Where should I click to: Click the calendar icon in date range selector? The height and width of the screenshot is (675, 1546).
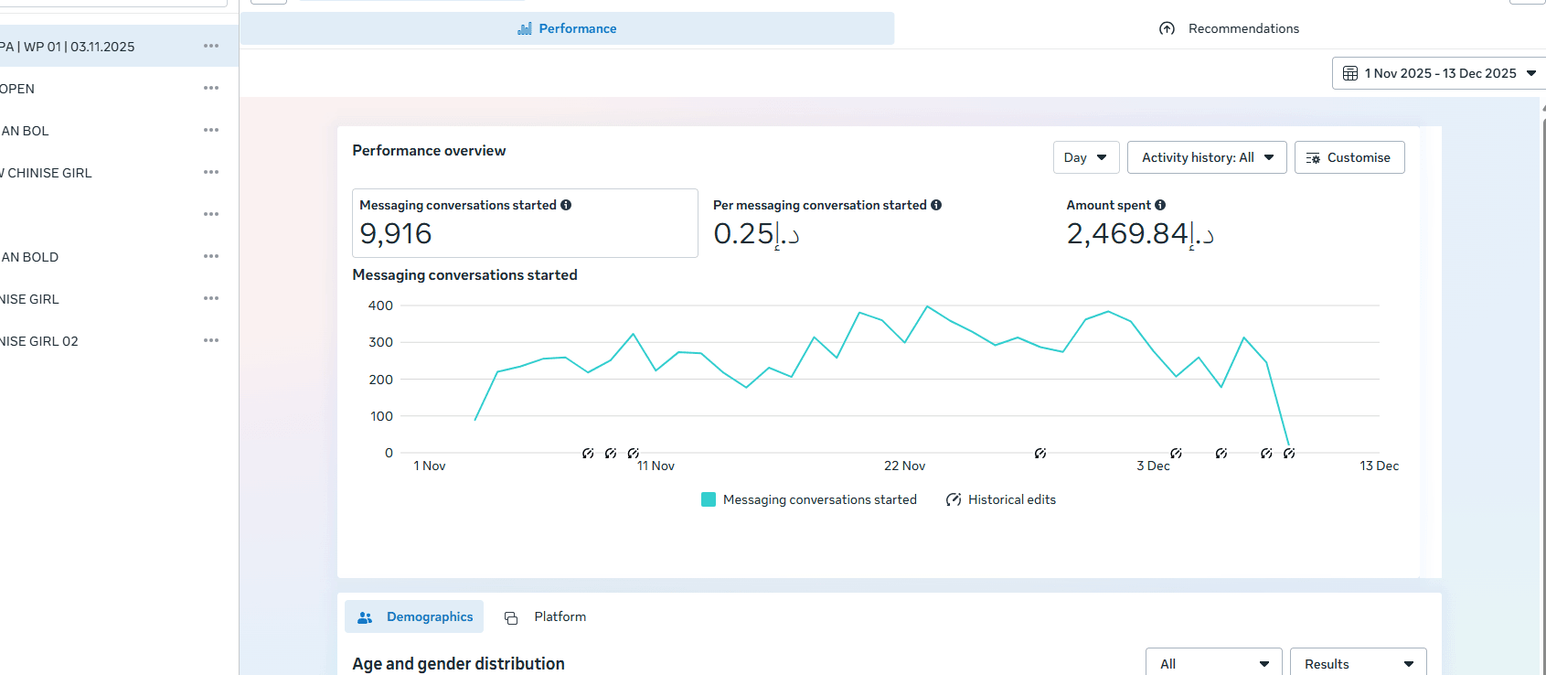(x=1350, y=73)
